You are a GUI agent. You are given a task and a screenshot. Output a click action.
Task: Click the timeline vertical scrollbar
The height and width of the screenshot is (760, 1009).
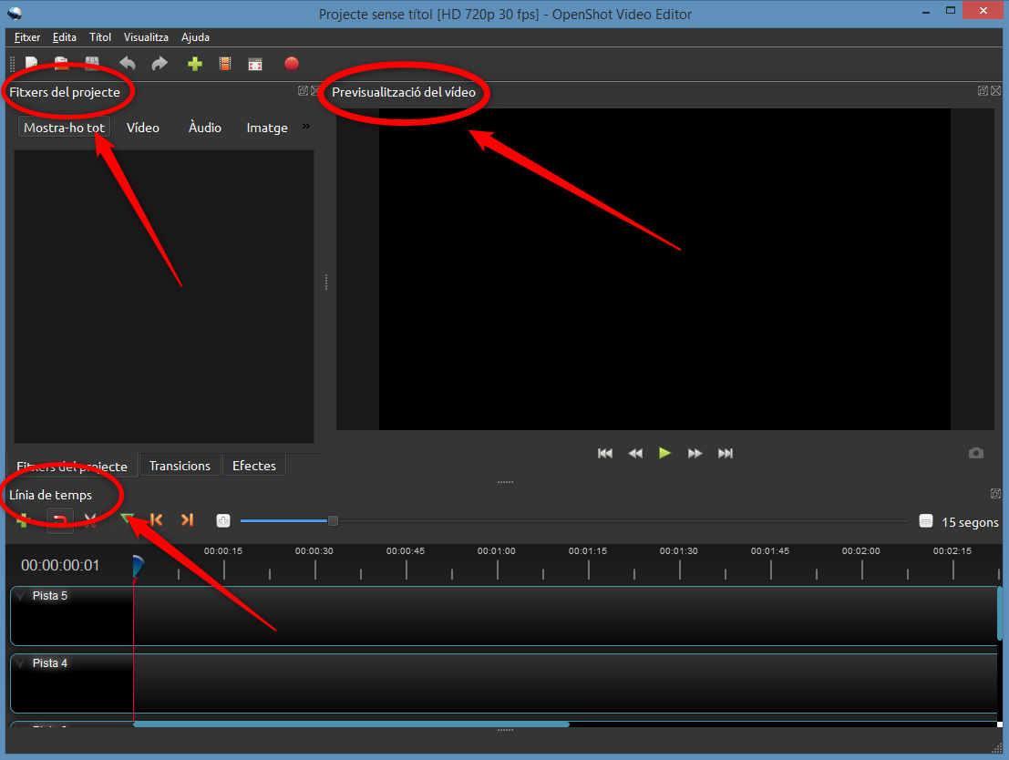[x=1000, y=613]
